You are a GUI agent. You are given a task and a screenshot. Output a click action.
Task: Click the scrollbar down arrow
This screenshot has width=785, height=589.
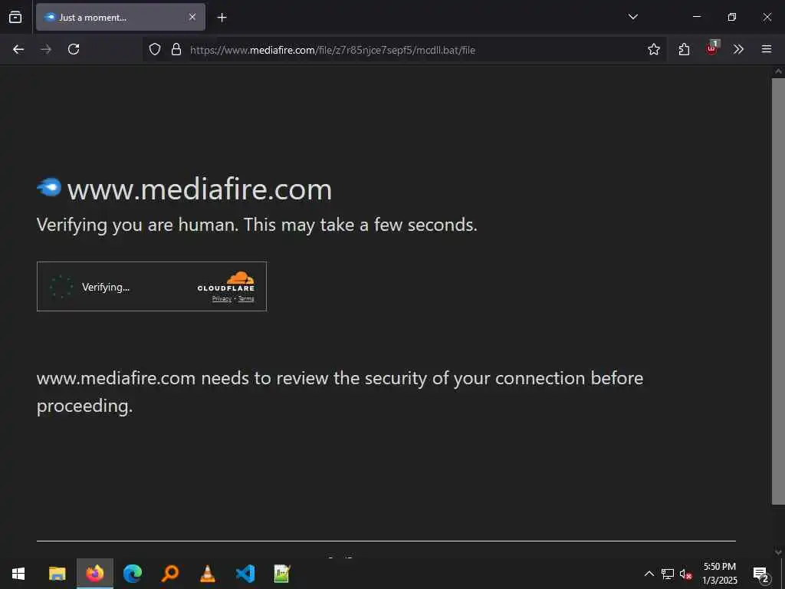(x=778, y=552)
